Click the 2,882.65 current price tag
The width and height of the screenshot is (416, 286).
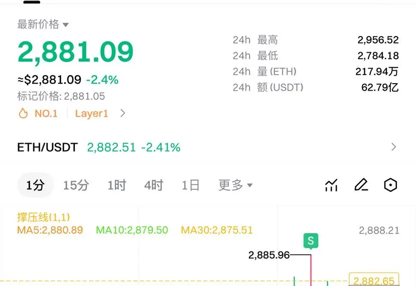(374, 280)
